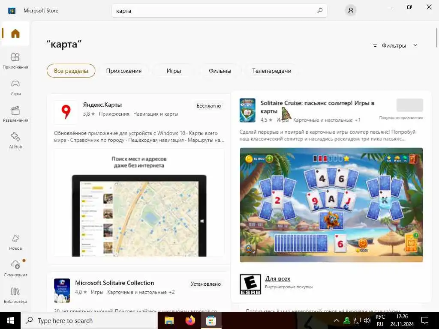439x329 pixels.
Task: Open AI Hub in sidebar
Action: point(15,141)
